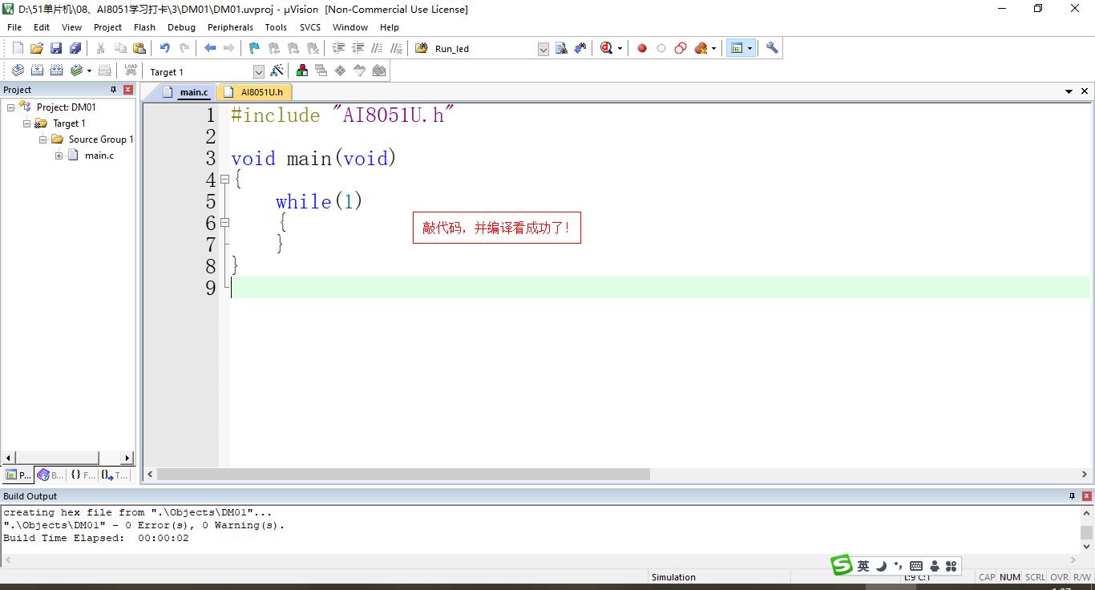Click the Open file folder icon
1095x590 pixels.
tap(37, 48)
